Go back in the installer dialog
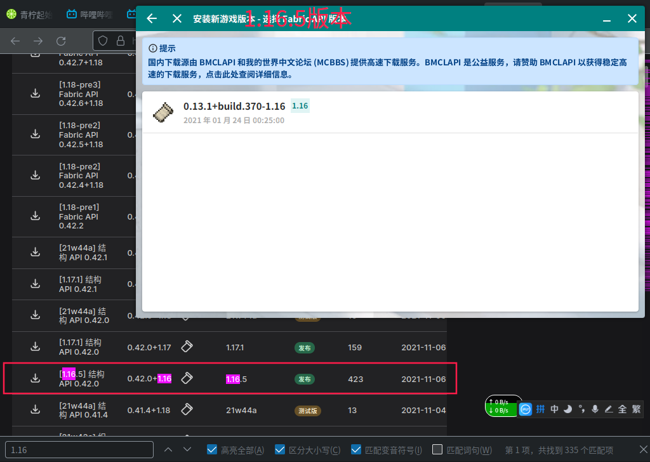Viewport: 650px width, 462px height. tap(152, 18)
